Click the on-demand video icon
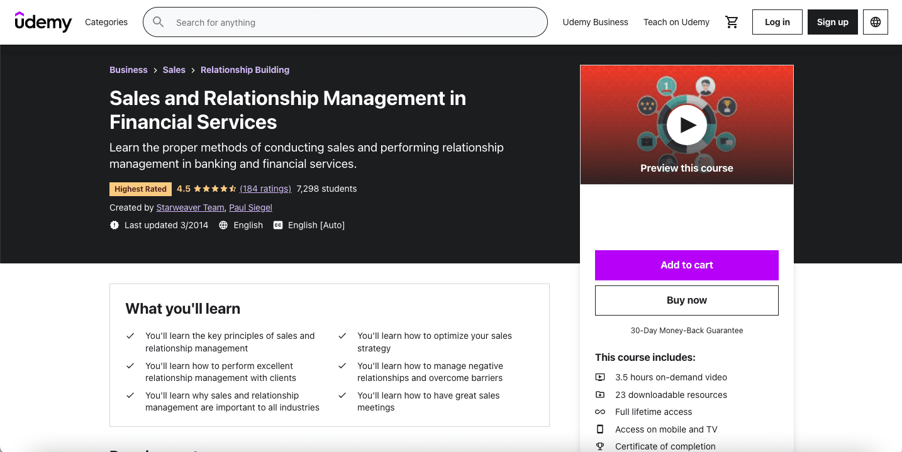 pyautogui.click(x=599, y=377)
